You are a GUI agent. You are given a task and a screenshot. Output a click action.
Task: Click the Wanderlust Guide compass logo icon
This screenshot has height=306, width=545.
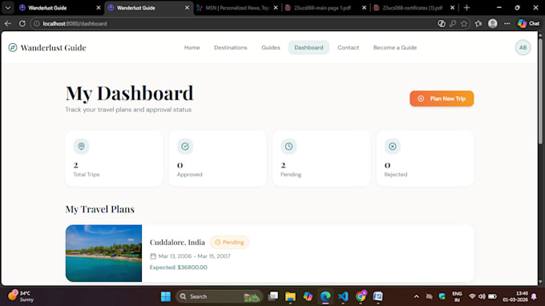tap(13, 47)
